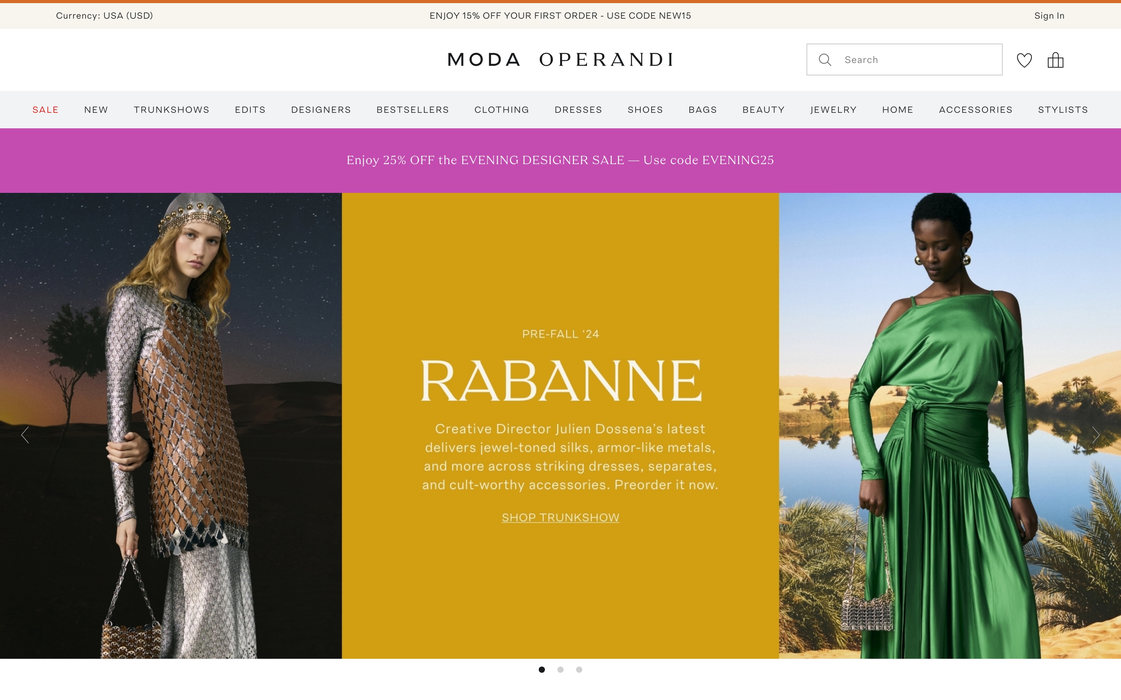This screenshot has height=700, width=1121.
Task: Click the Moda Operandi logo
Action: point(560,60)
